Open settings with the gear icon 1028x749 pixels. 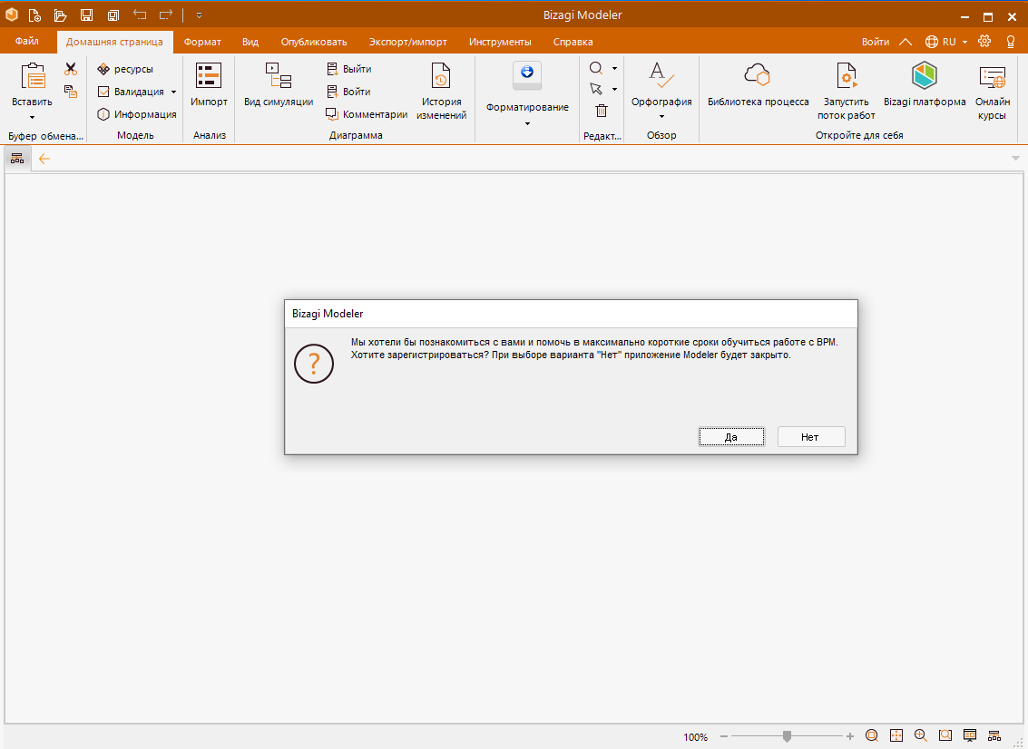[984, 42]
